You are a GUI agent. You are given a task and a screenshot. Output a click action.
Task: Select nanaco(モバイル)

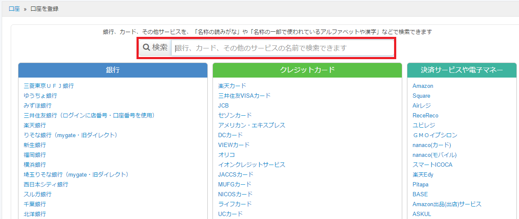pyautogui.click(x=434, y=155)
